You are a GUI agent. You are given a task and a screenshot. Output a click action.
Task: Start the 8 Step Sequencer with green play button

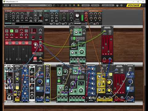12,31
